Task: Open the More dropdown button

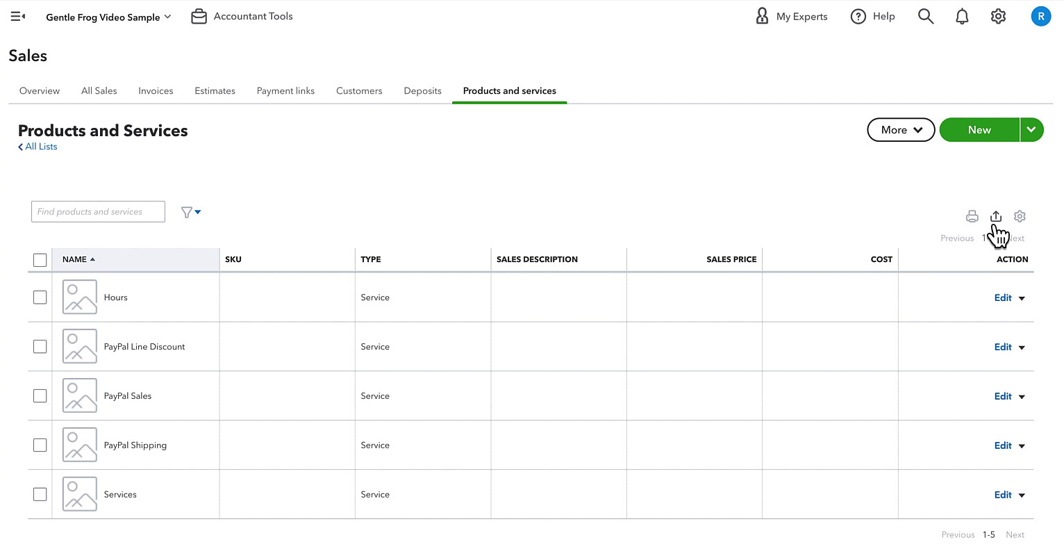Action: 901,130
